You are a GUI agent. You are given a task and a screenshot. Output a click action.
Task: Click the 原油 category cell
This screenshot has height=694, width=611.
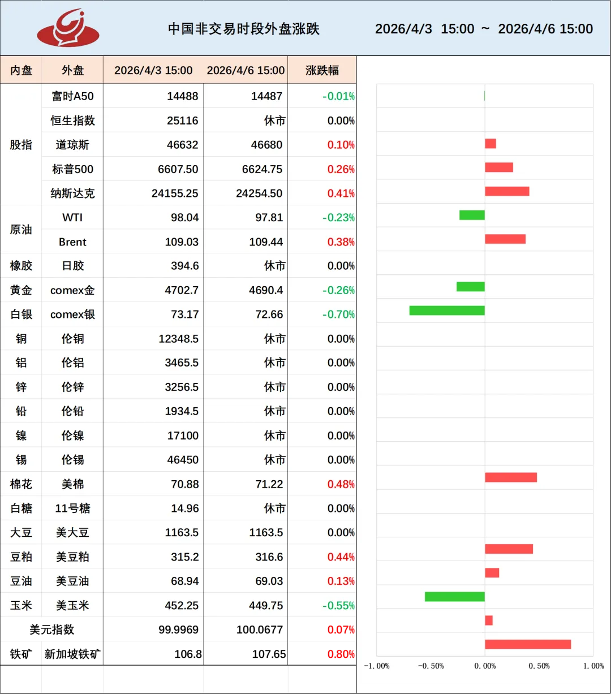[21, 230]
